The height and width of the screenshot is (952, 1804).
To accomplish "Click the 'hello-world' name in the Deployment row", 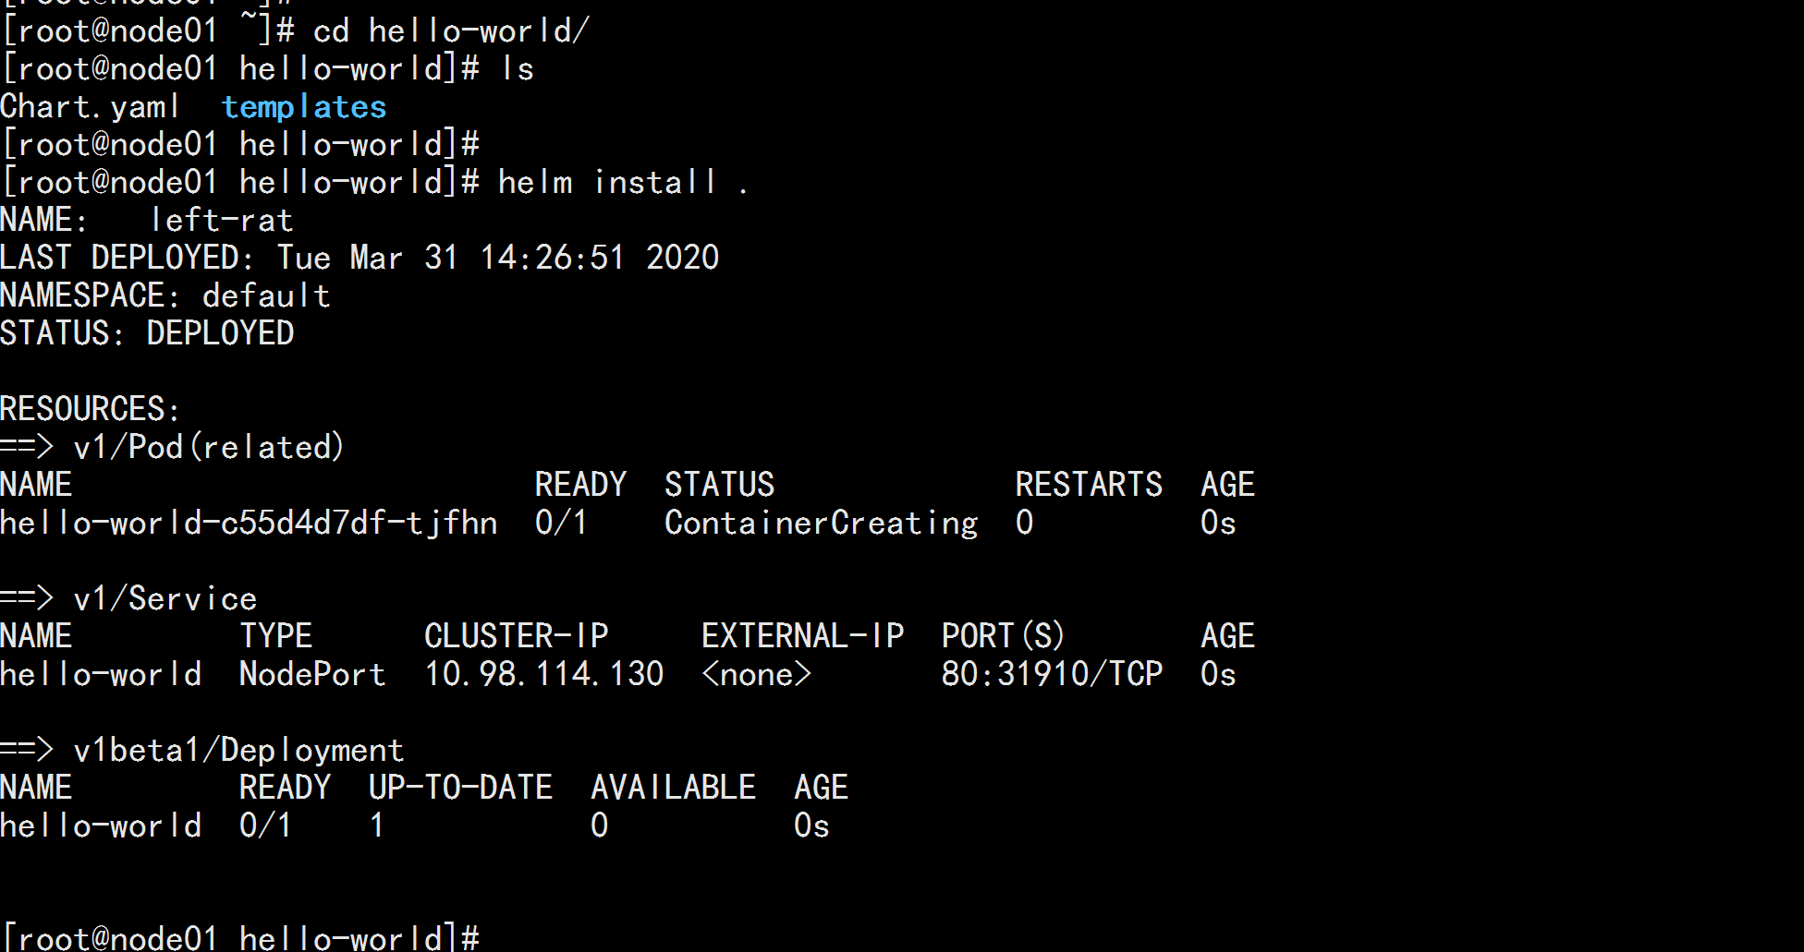I will (101, 825).
